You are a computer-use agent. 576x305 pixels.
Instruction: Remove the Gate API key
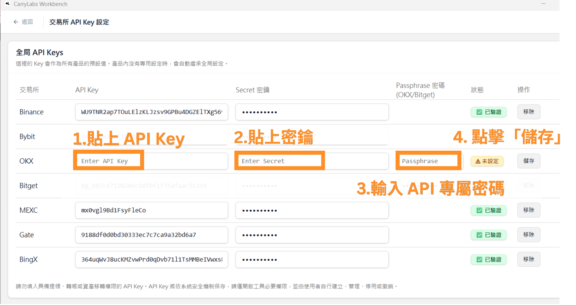click(x=529, y=234)
